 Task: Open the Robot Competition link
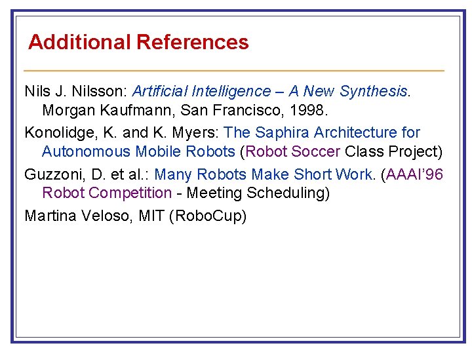pyautogui.click(x=106, y=193)
